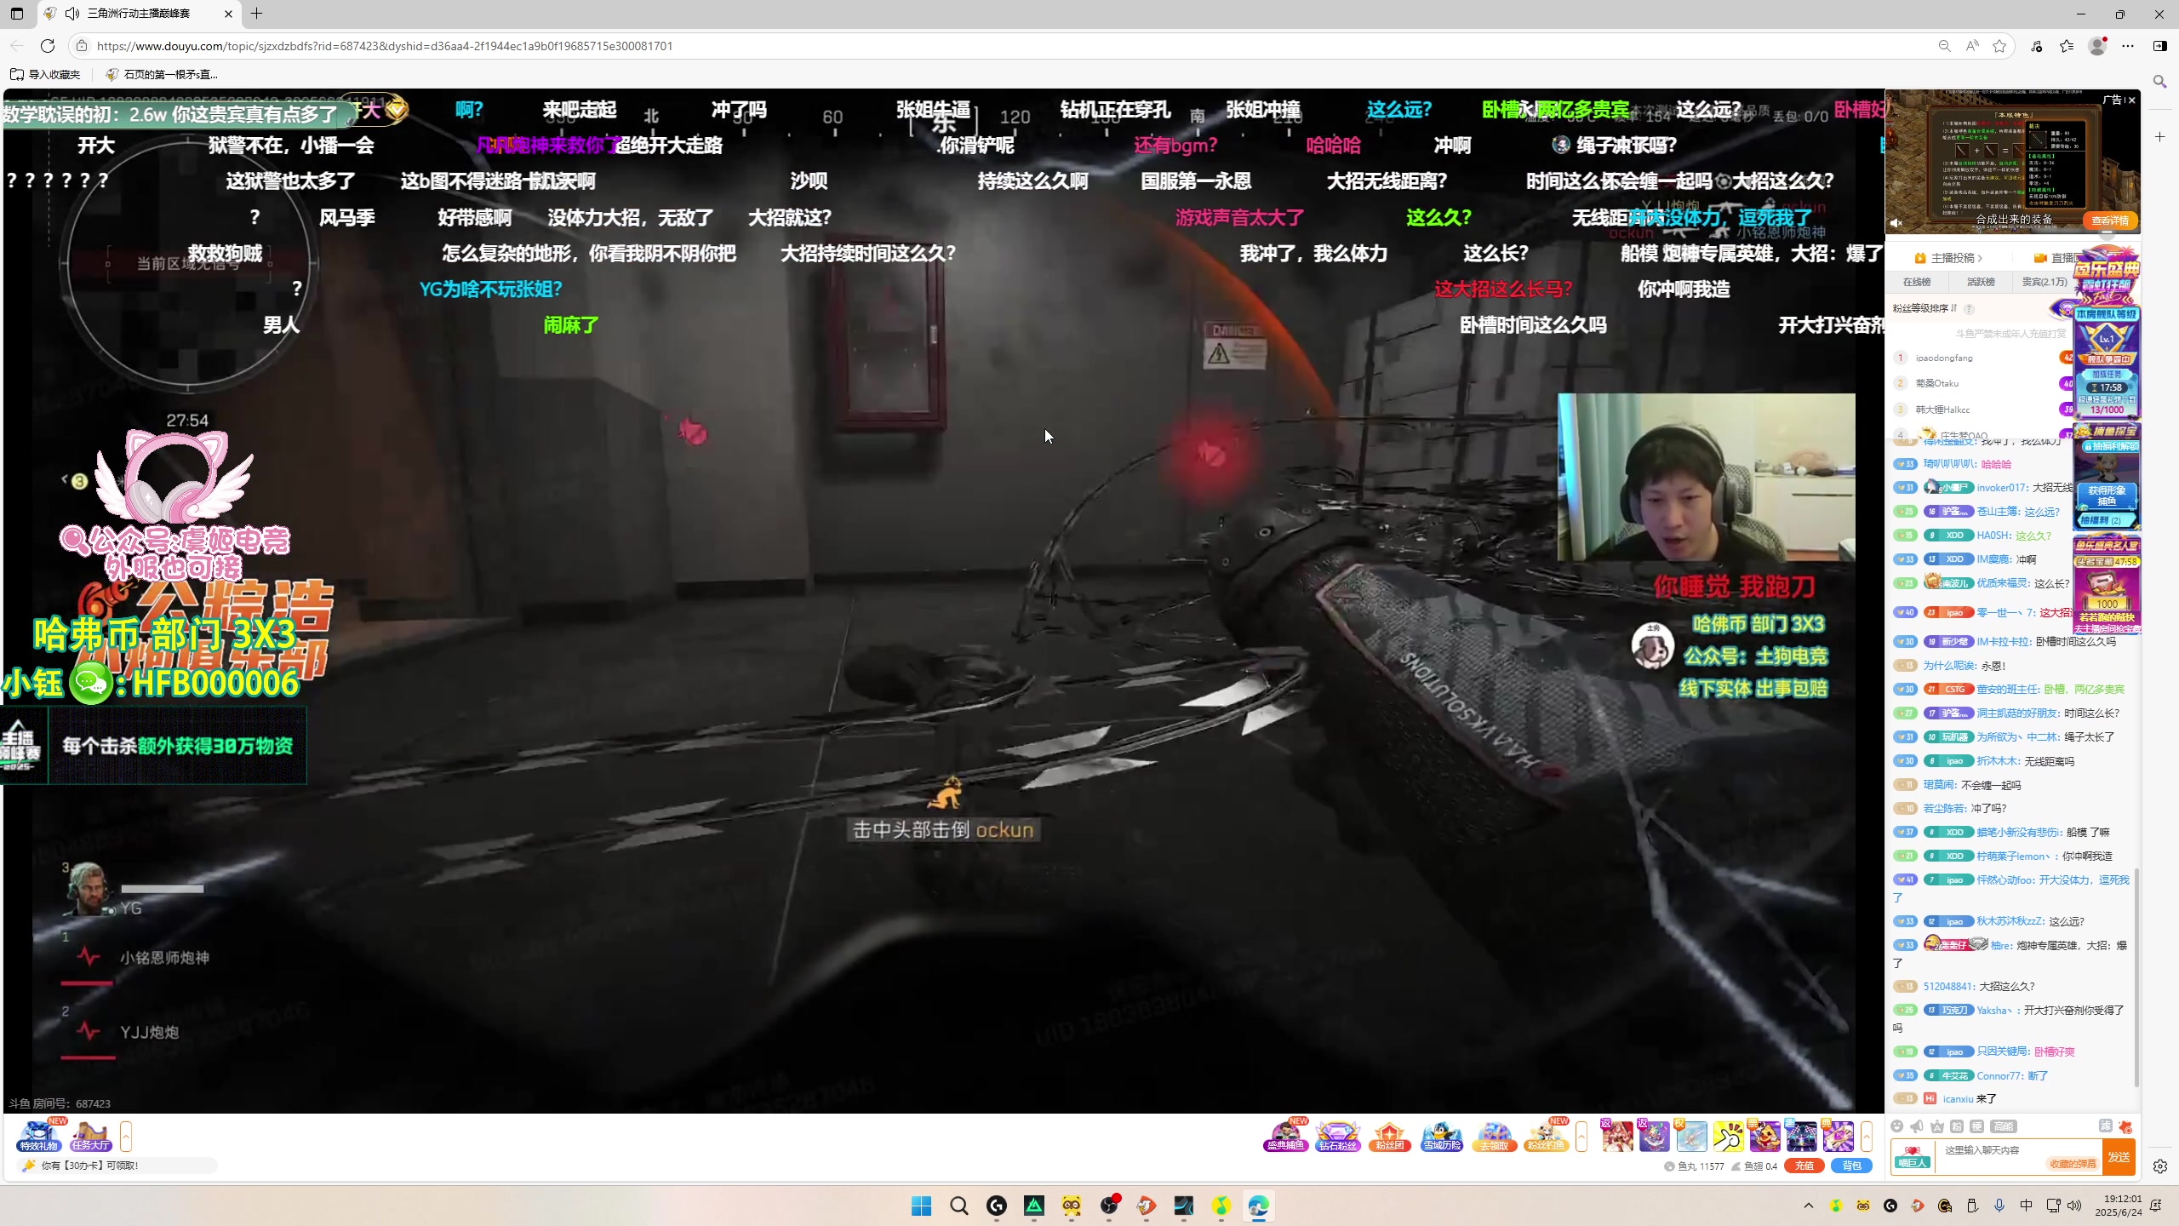Open the 石页的第一根矛 bookmark
The height and width of the screenshot is (1226, 2179).
(x=162, y=75)
